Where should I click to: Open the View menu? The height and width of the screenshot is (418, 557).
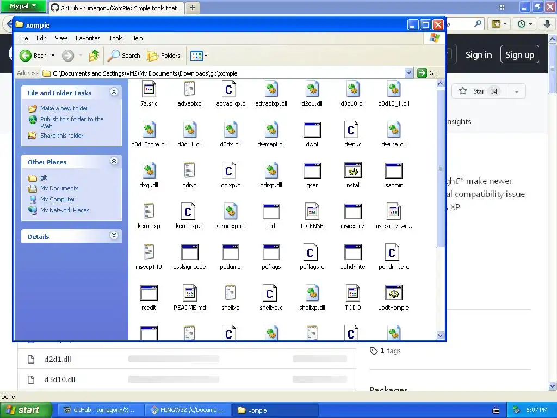(61, 38)
